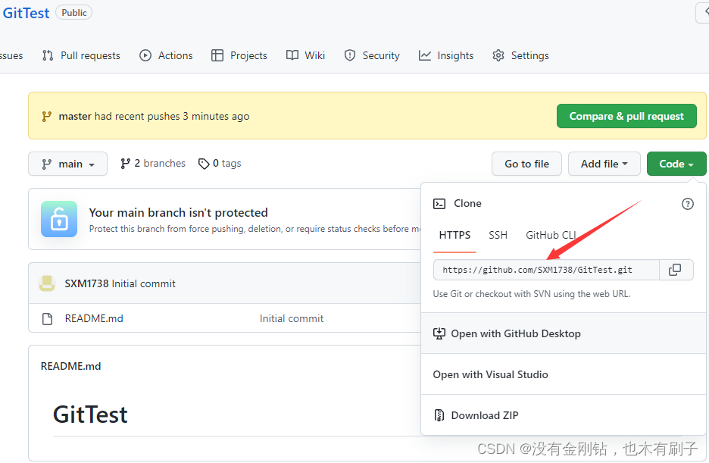This screenshot has width=709, height=463.
Task: Click the Actions play-circle icon
Action: pos(145,55)
